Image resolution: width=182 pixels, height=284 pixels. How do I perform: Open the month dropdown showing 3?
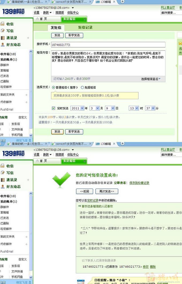coord(95,108)
